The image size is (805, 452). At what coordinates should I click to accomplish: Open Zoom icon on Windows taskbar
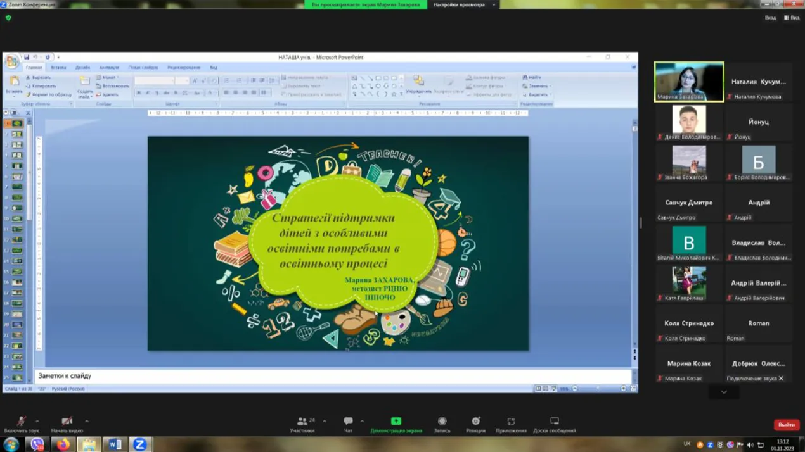pyautogui.click(x=140, y=444)
